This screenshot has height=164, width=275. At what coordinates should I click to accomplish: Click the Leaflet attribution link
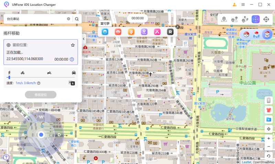[x=246, y=162]
